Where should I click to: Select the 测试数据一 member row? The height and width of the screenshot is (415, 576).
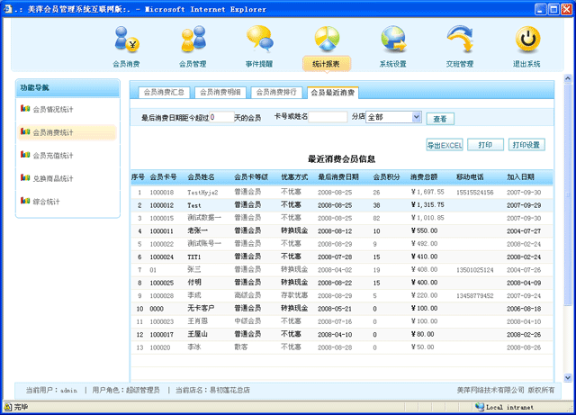click(342, 218)
